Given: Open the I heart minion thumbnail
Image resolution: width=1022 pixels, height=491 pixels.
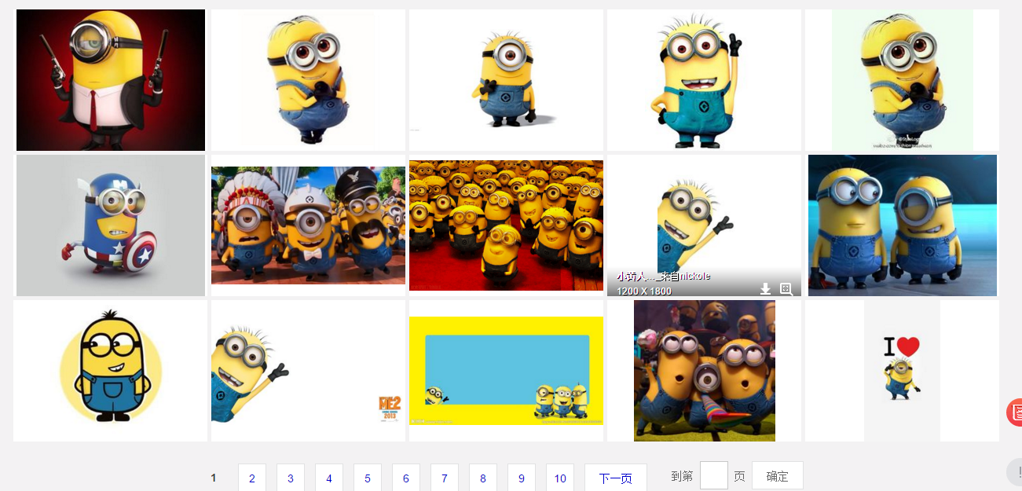Looking at the screenshot, I should (x=902, y=371).
